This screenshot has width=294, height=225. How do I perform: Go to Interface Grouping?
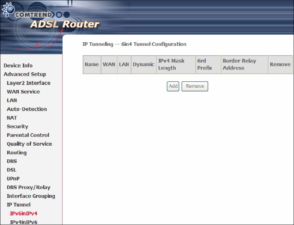[x=31, y=196]
